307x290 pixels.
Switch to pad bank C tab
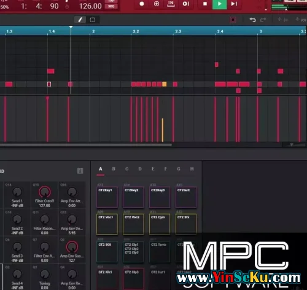126,169
